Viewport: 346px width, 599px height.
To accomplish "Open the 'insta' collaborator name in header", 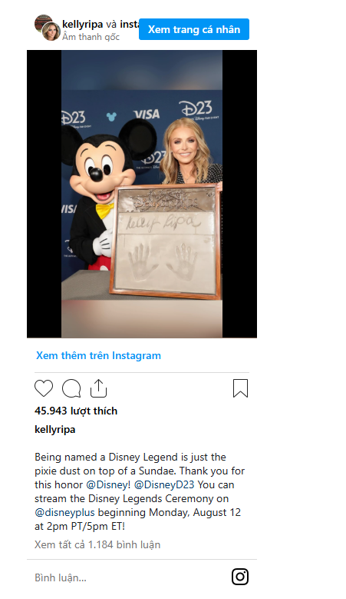I will pos(130,25).
